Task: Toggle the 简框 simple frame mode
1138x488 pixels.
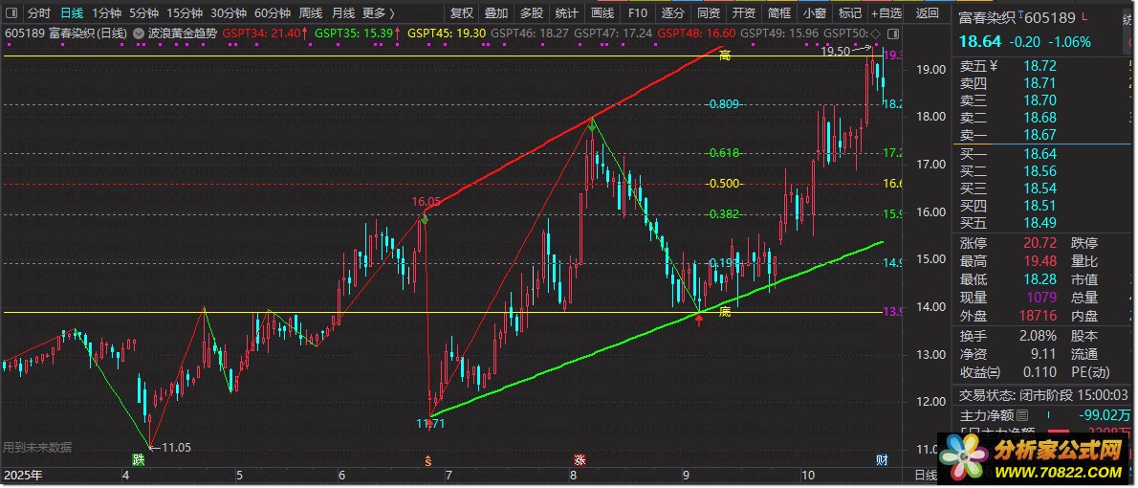Action: pos(779,13)
